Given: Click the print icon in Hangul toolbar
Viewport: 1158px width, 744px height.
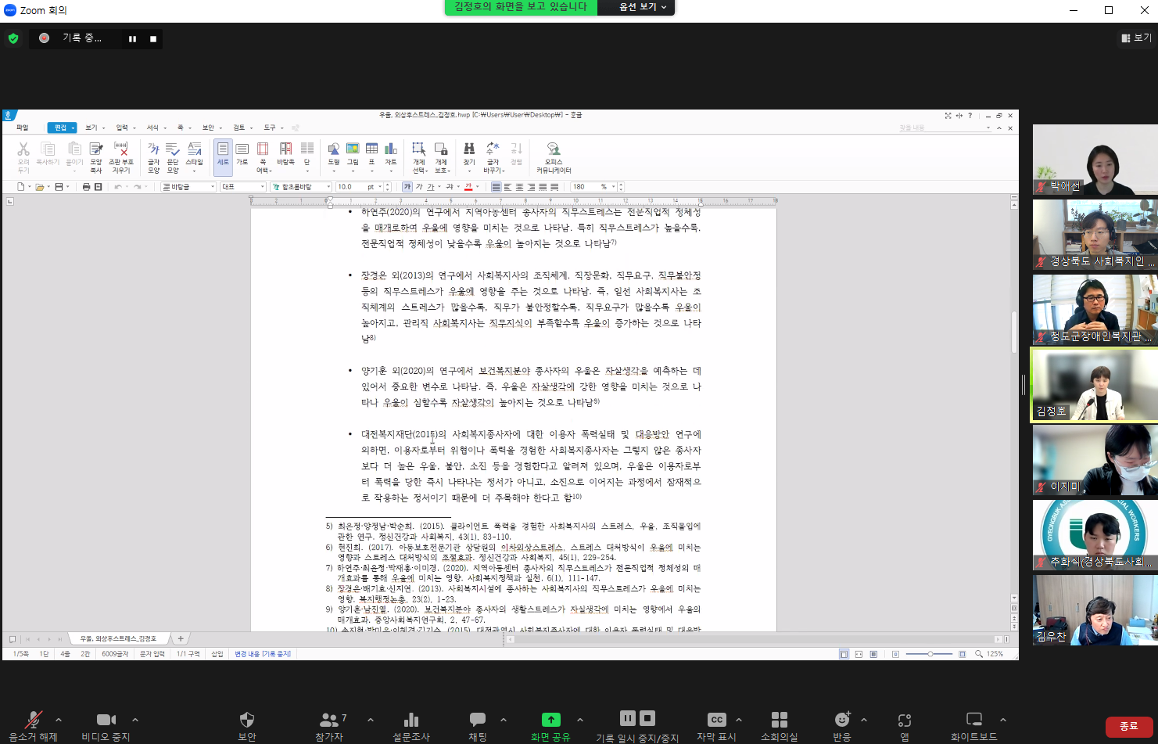Looking at the screenshot, I should [x=86, y=187].
